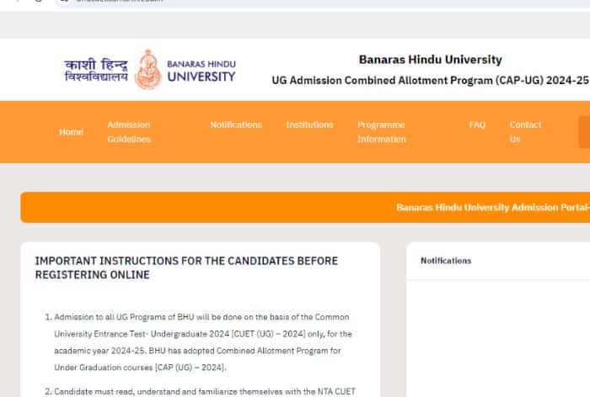590x397 pixels.
Task: Click instruction 1 about CUET UG admission
Action: click(x=203, y=342)
